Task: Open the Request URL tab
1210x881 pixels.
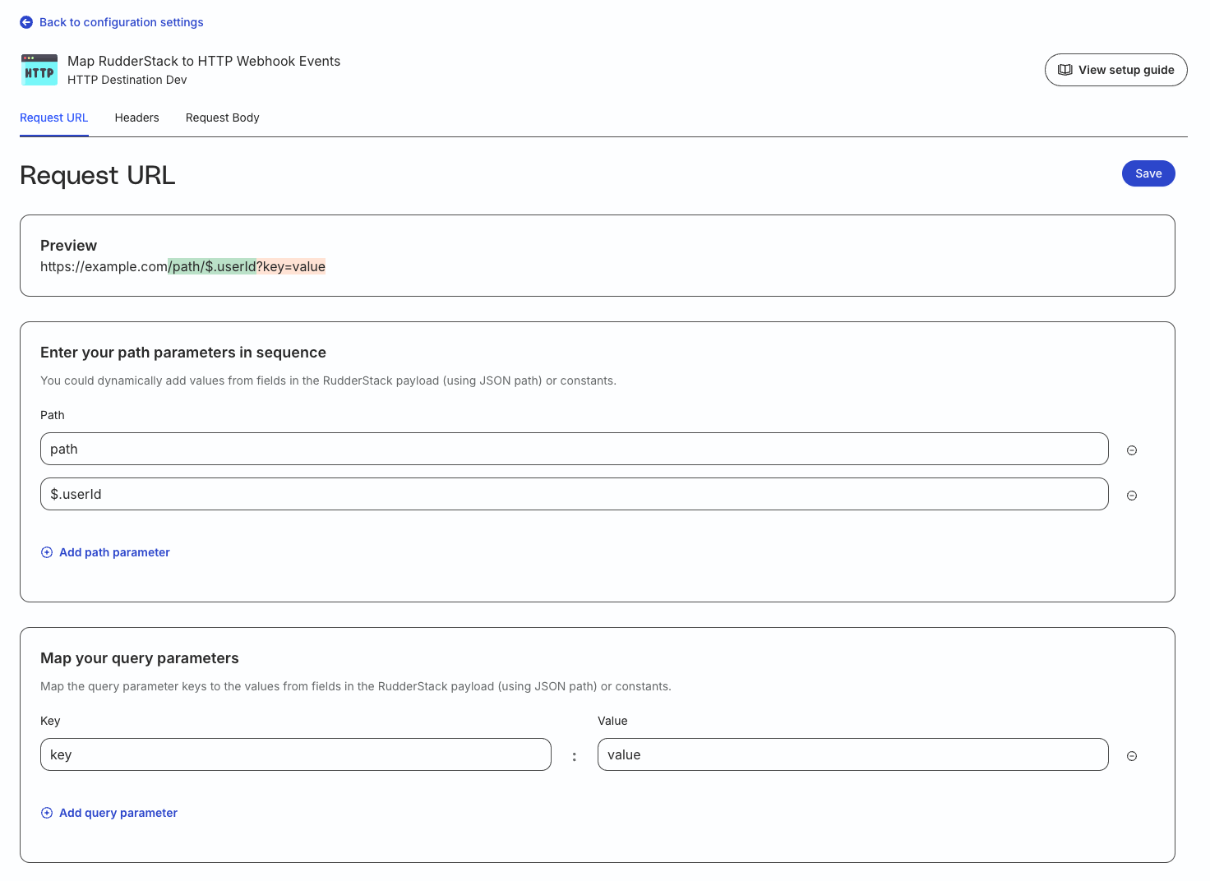Action: click(54, 118)
